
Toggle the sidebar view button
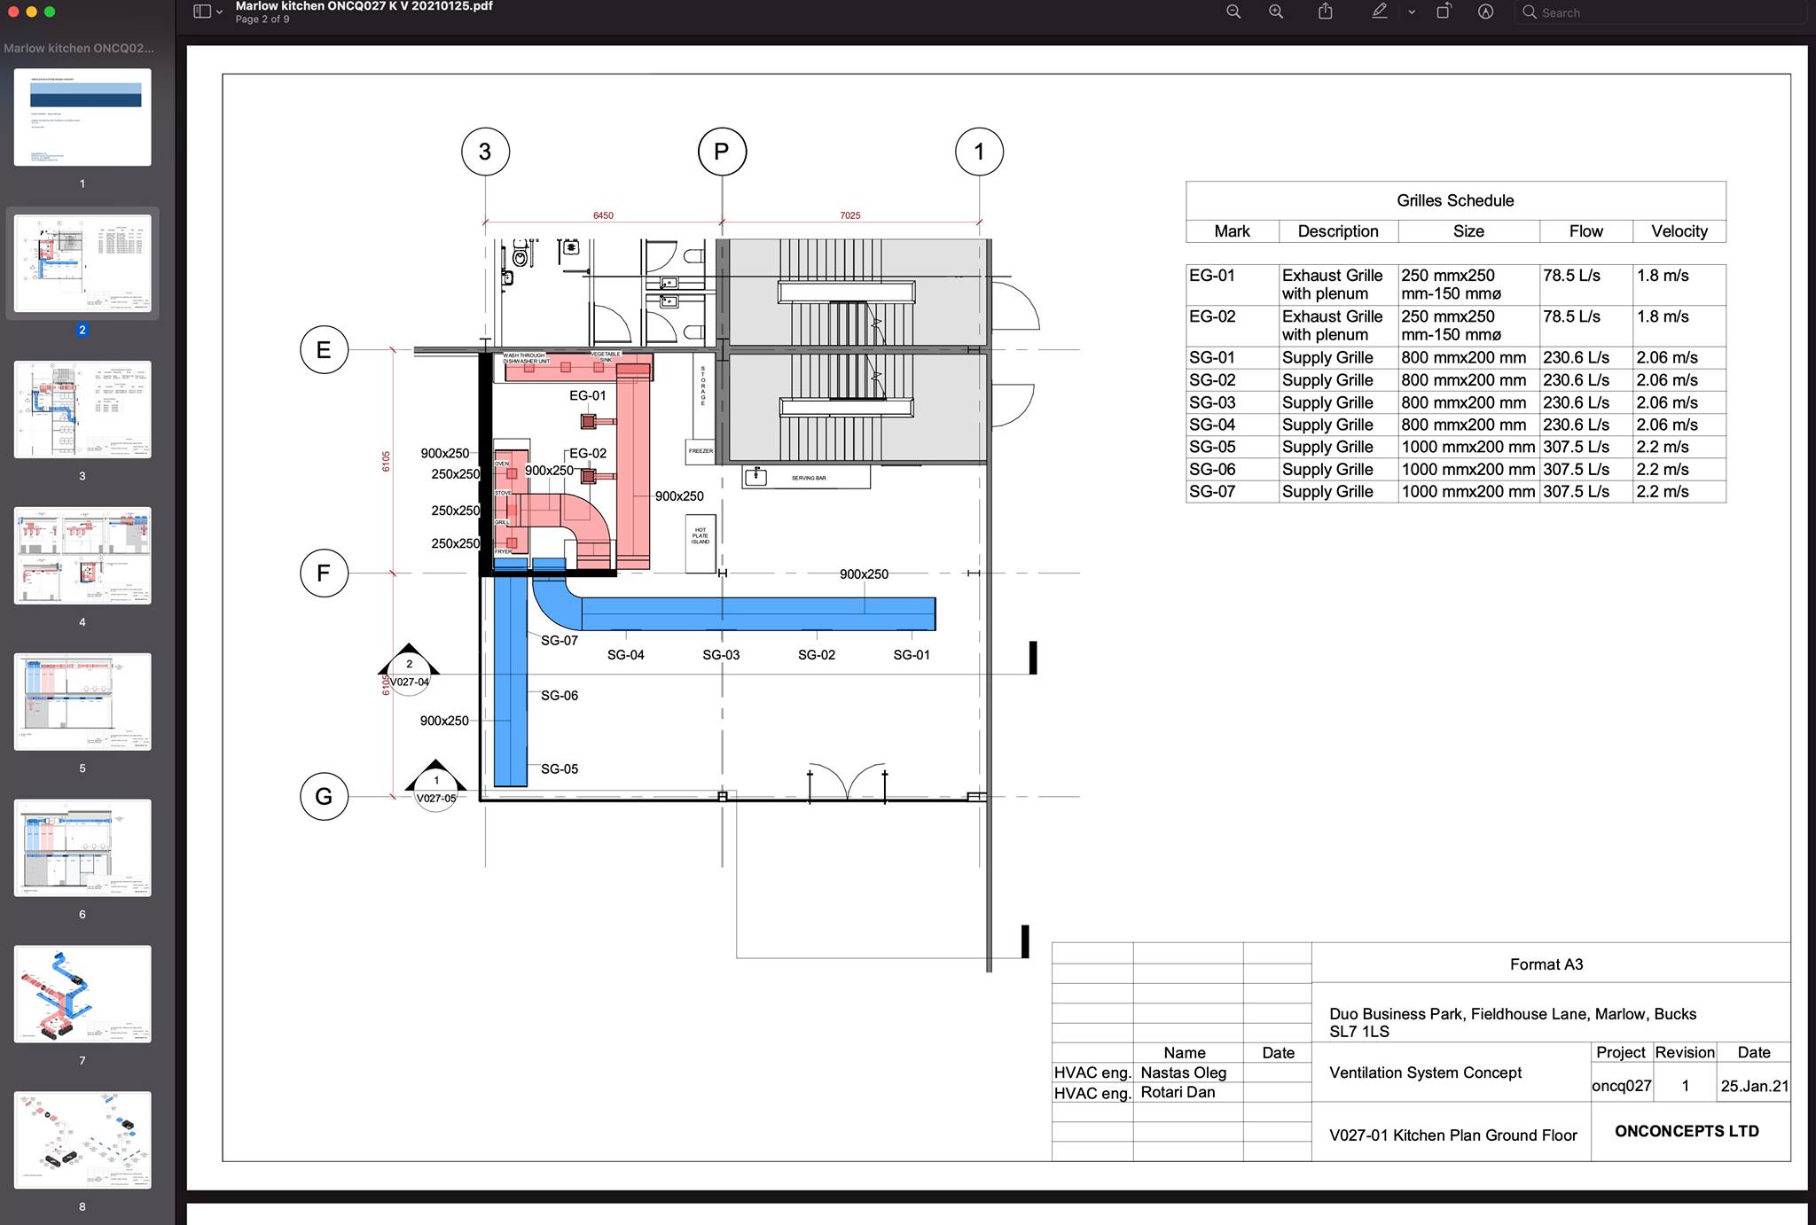[202, 12]
